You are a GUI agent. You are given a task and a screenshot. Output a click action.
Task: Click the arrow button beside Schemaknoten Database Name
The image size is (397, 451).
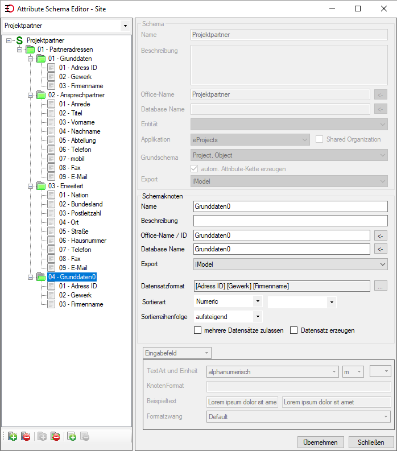[381, 249]
